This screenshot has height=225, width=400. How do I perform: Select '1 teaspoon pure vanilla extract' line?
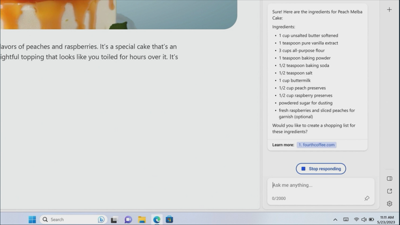tap(309, 43)
